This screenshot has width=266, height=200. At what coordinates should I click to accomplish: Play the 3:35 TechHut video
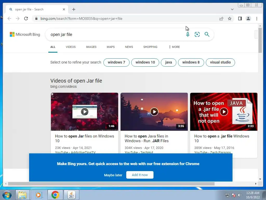point(154,112)
